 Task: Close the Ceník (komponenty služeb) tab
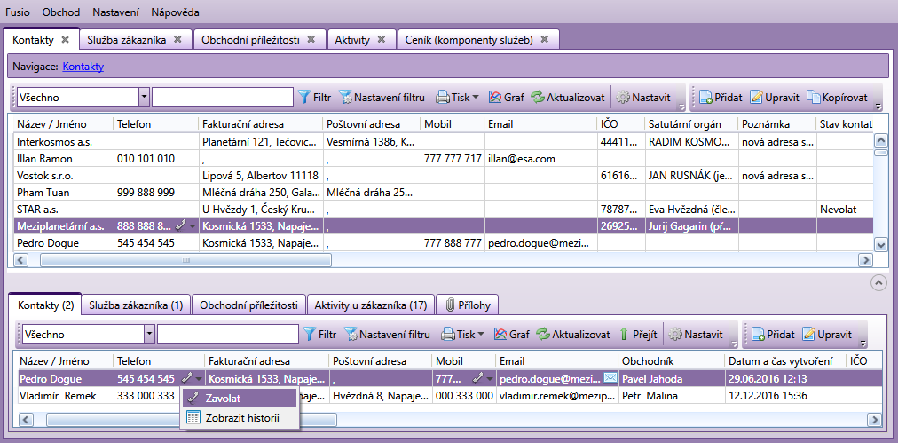(x=545, y=40)
